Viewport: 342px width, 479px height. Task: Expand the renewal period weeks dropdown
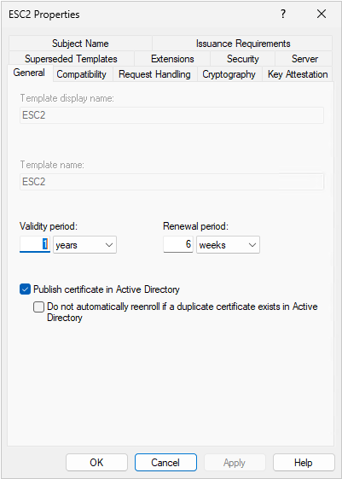tap(228, 245)
